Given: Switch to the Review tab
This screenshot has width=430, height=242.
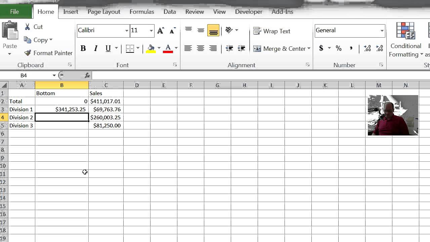Looking at the screenshot, I should point(195,12).
